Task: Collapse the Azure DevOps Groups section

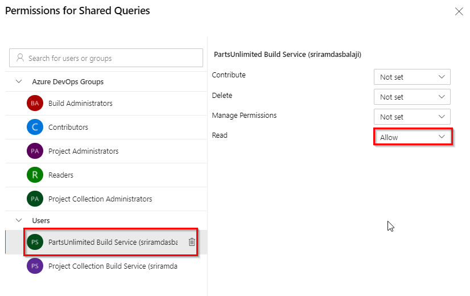Action: click(19, 81)
